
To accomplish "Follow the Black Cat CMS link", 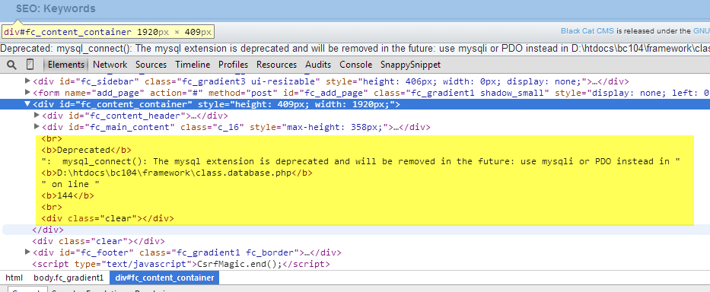I will 587,30.
